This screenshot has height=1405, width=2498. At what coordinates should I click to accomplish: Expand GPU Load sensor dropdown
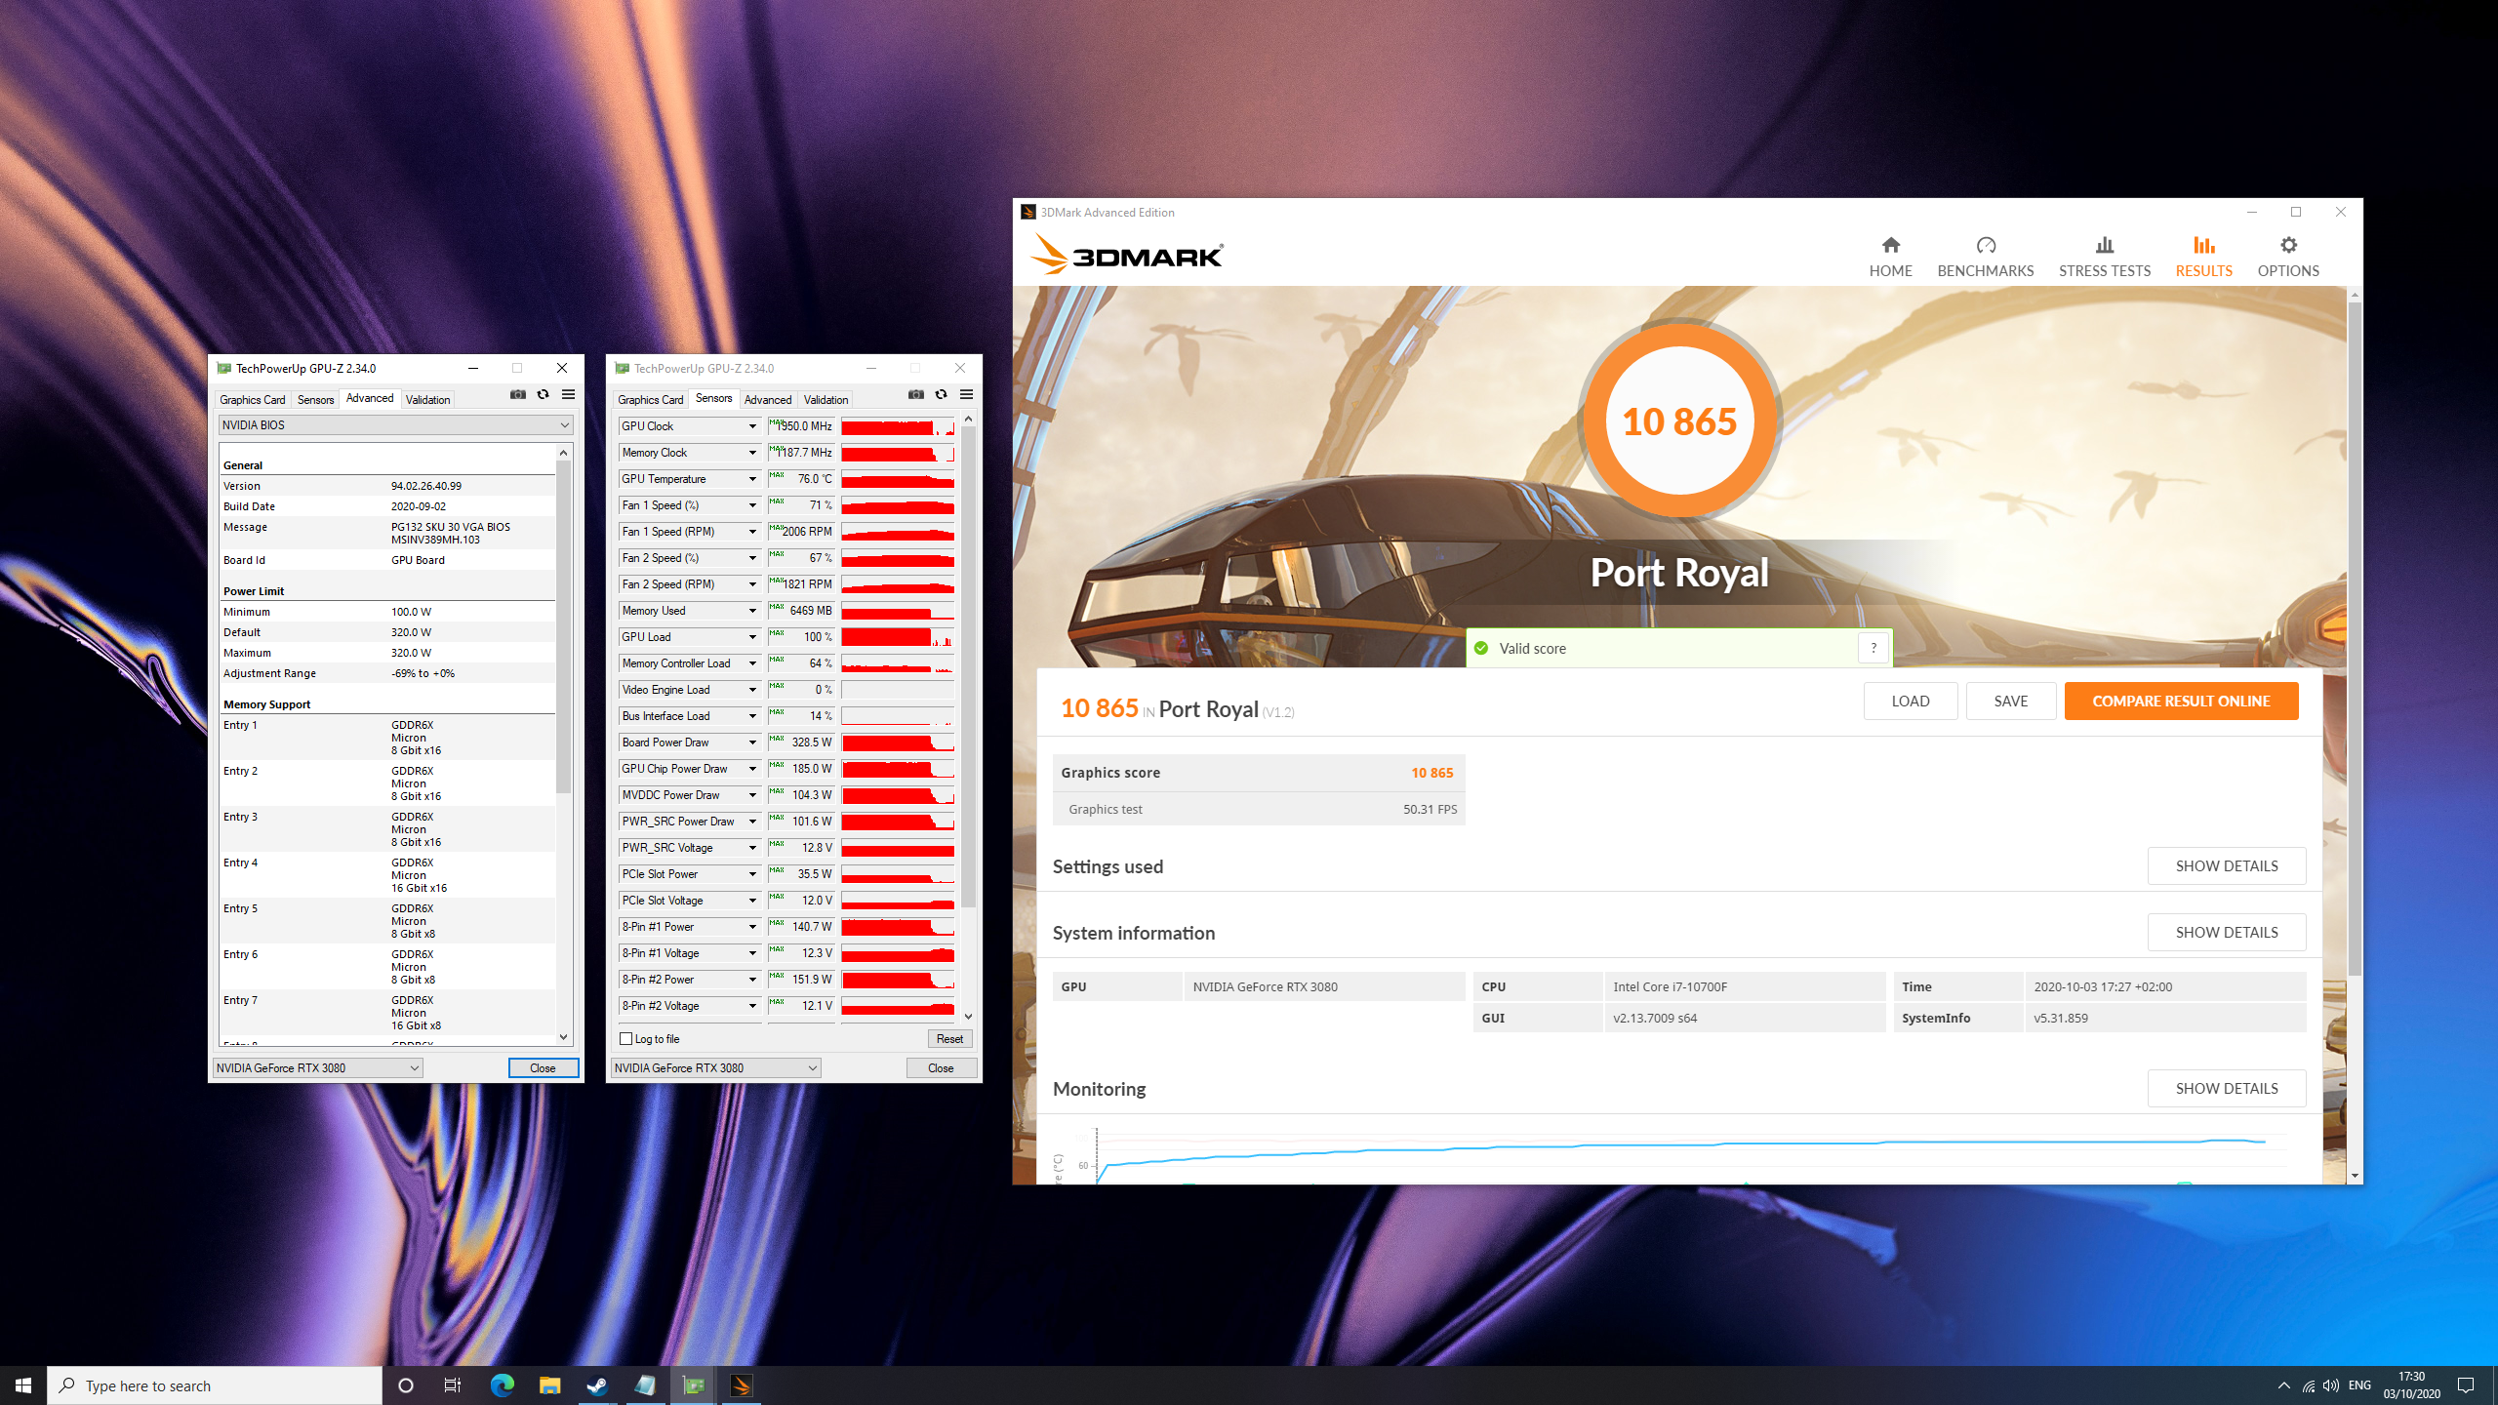pos(752,637)
